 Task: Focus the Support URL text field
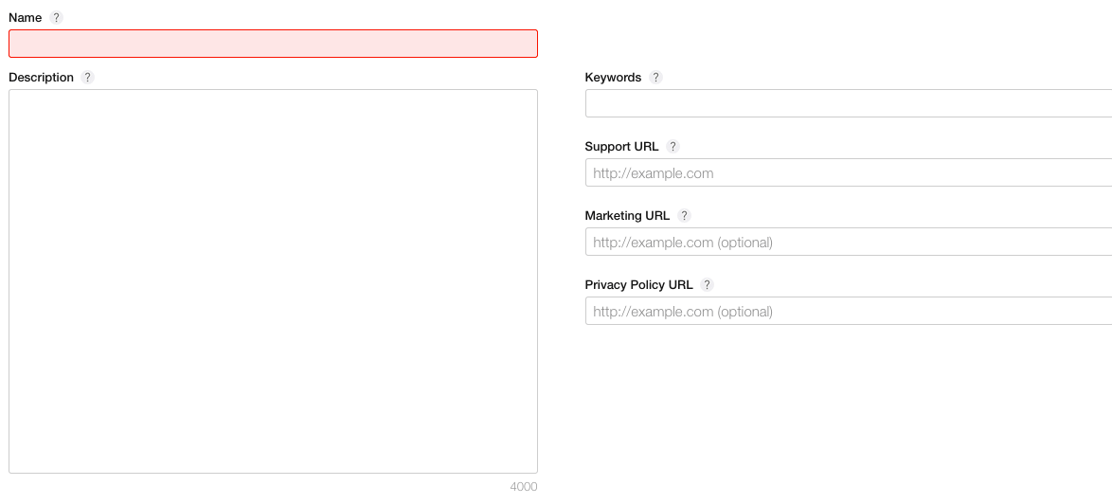[848, 173]
